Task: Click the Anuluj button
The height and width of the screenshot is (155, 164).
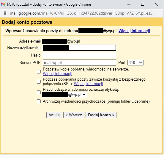Action: point(54,115)
